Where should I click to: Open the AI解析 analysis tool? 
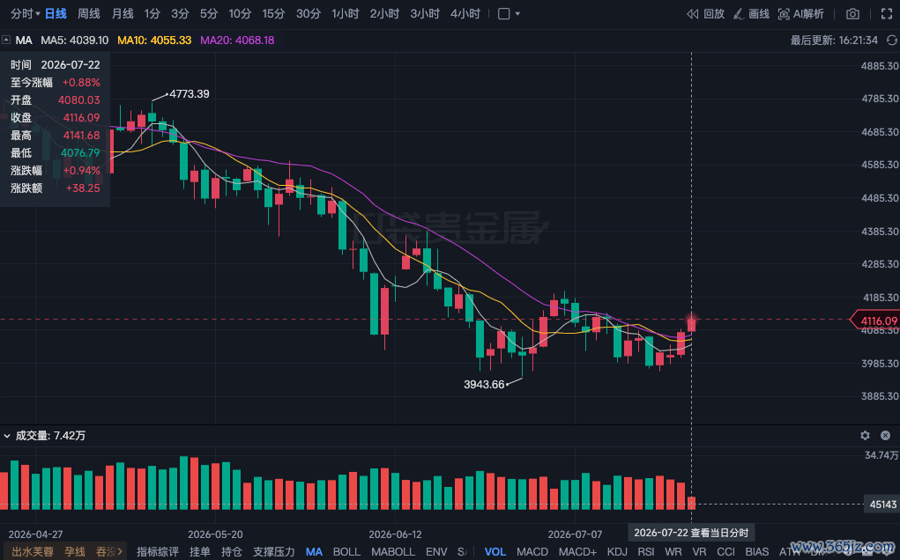pos(800,14)
